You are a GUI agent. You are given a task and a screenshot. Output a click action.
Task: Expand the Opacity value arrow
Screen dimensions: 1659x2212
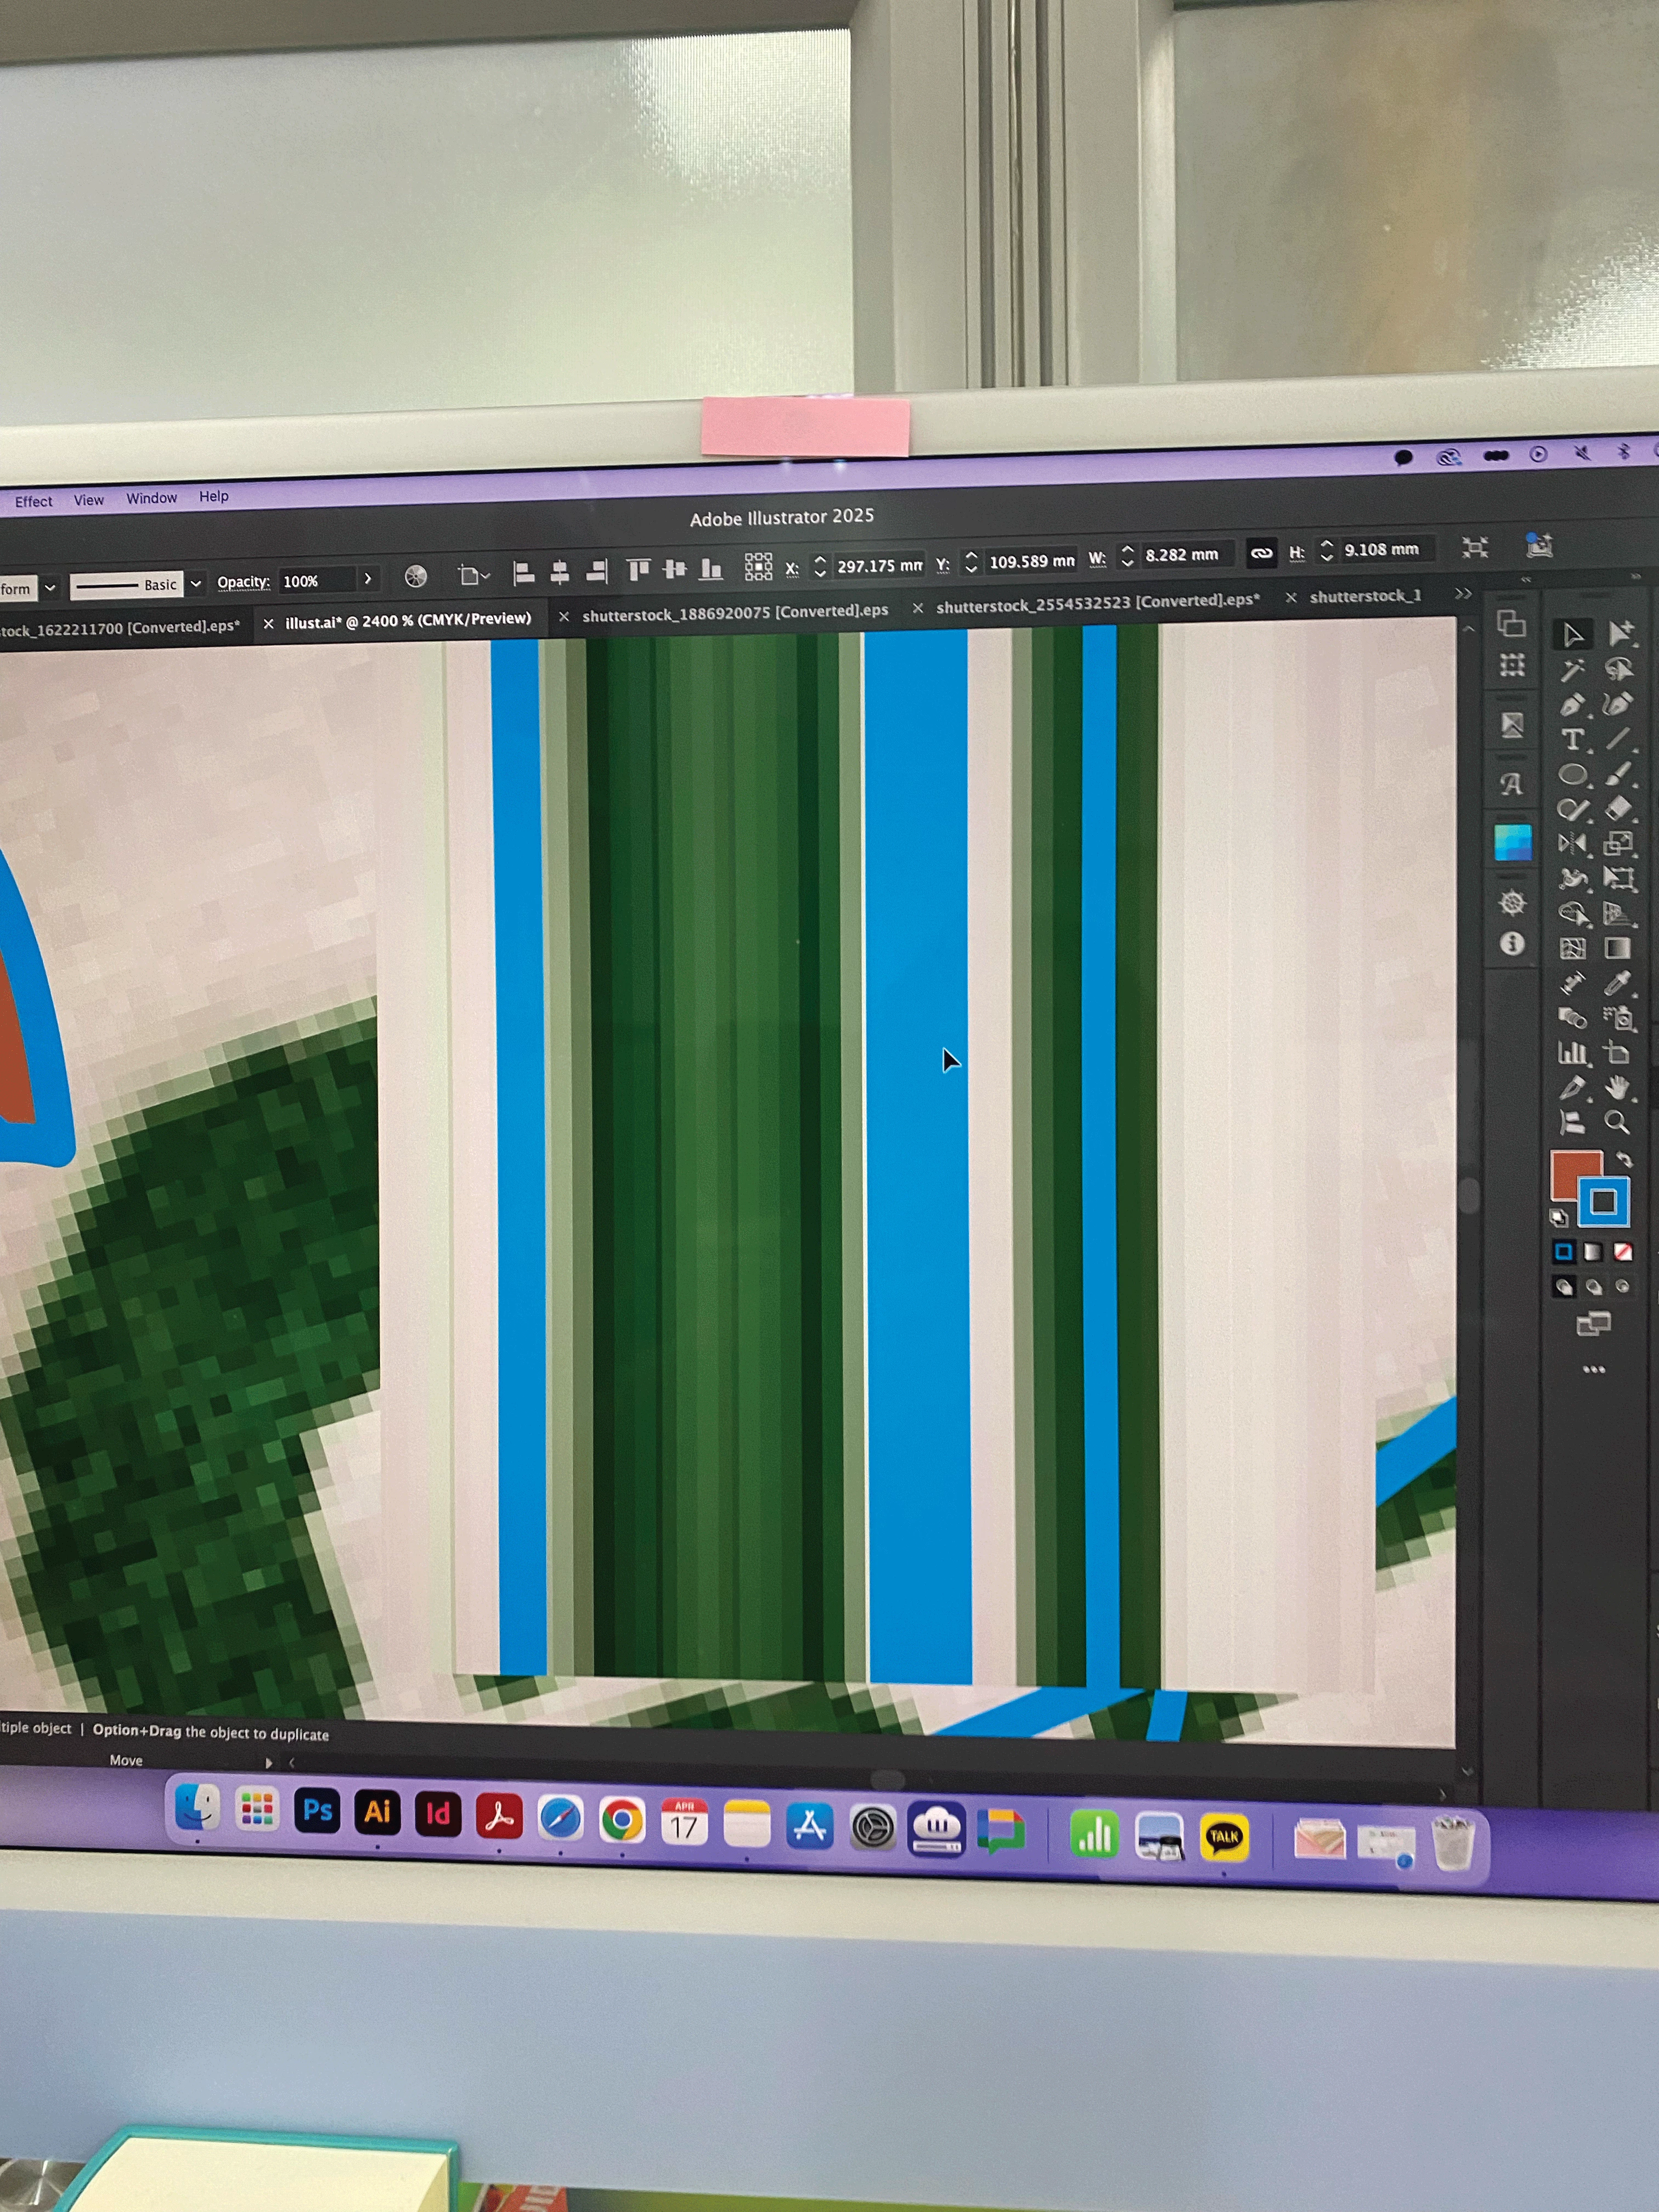pos(368,579)
